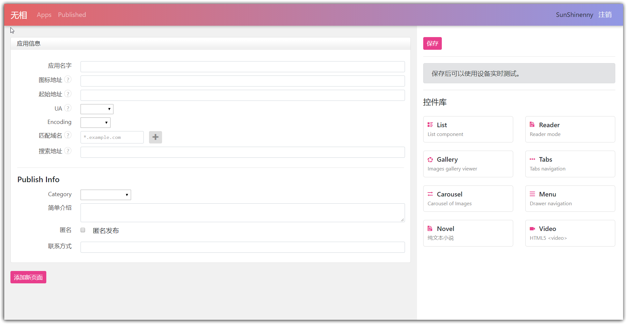
Task: Click the Carousel component icon
Action: click(430, 194)
